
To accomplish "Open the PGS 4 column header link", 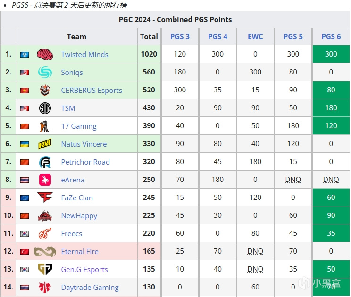I will [217, 36].
